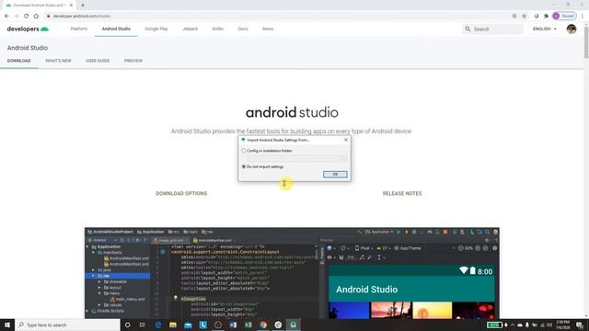Open the Platform menu item
Viewport: 589px width, 331px height.
point(79,29)
